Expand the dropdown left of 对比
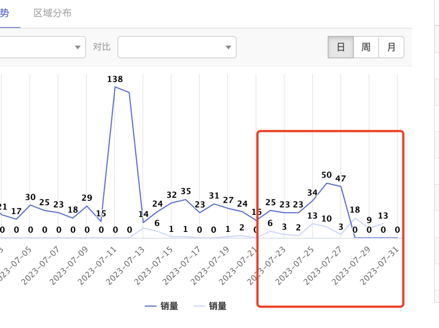 [78, 47]
